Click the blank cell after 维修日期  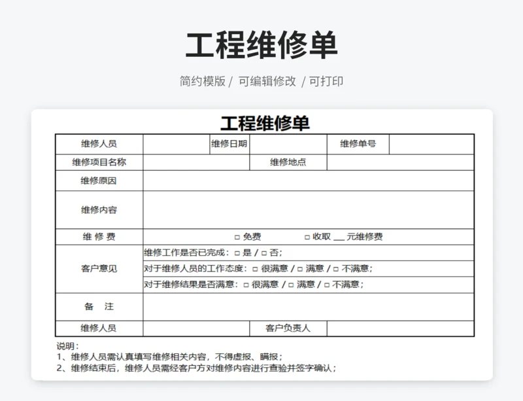click(288, 144)
